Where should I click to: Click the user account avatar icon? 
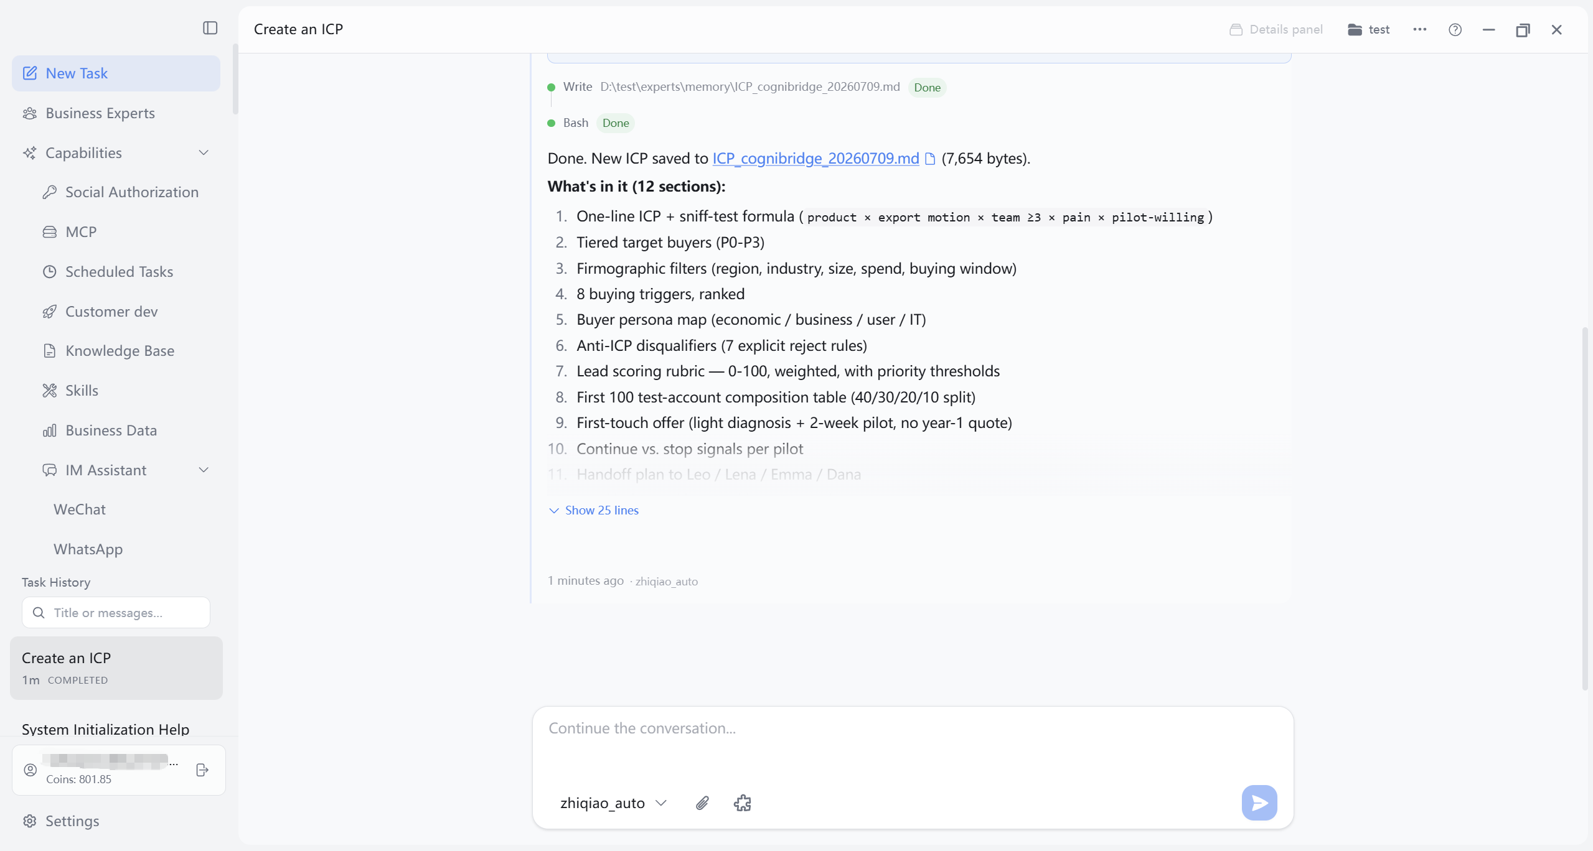pyautogui.click(x=30, y=770)
